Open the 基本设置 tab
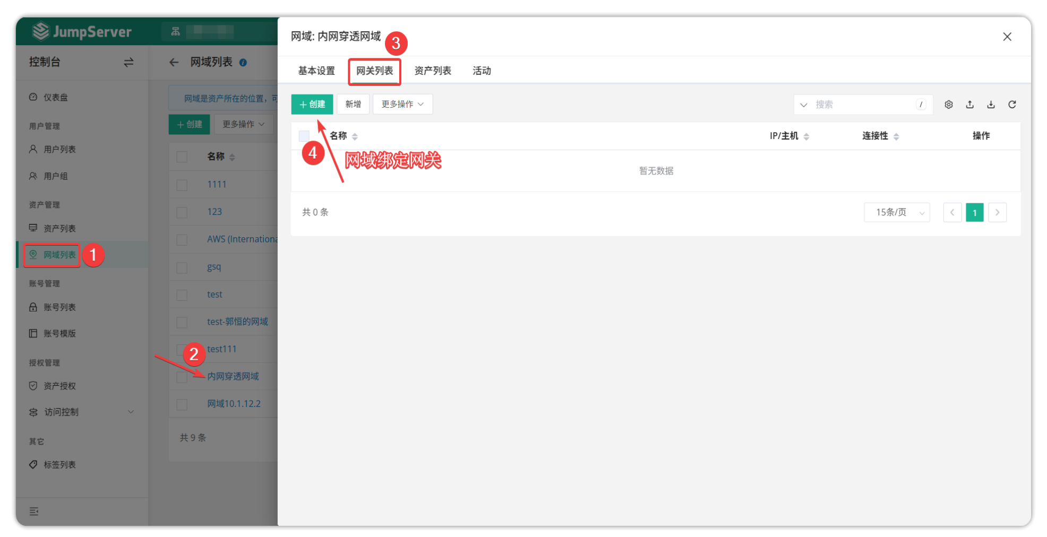The image size is (1047, 537). [x=316, y=71]
